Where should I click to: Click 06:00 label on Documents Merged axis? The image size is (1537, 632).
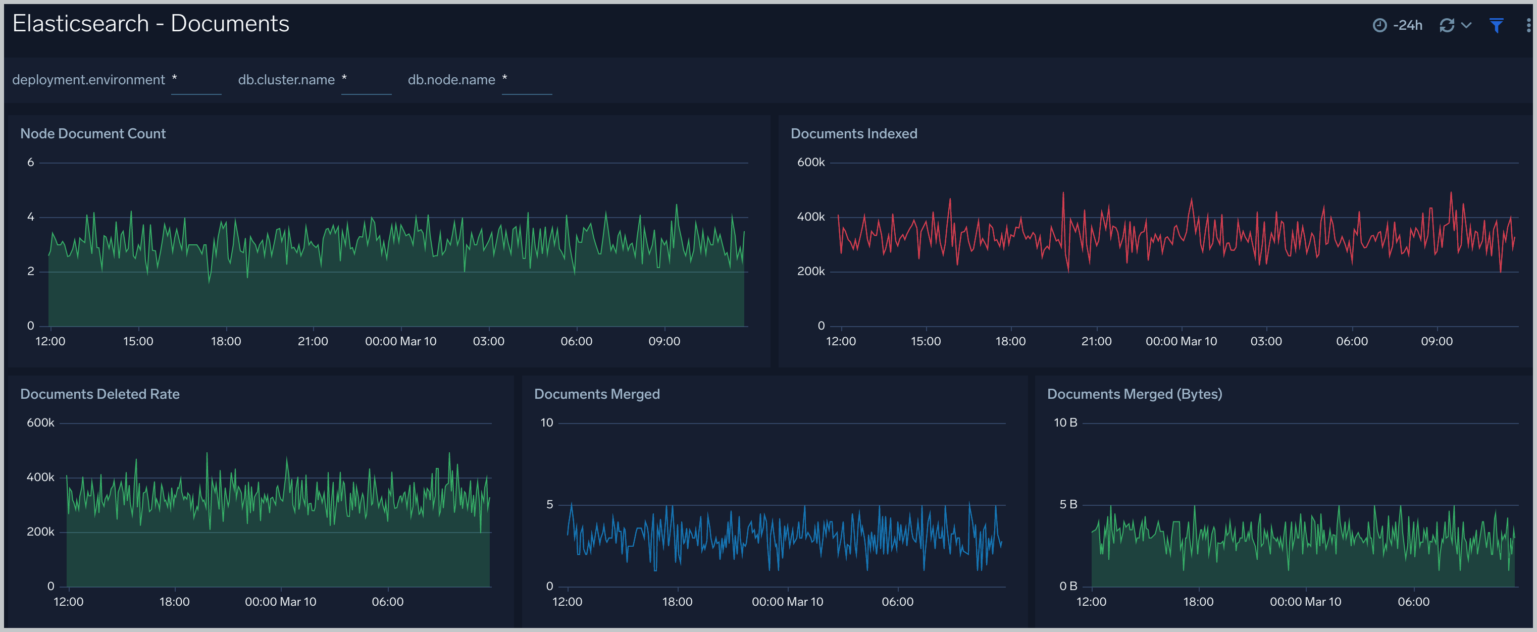[897, 602]
